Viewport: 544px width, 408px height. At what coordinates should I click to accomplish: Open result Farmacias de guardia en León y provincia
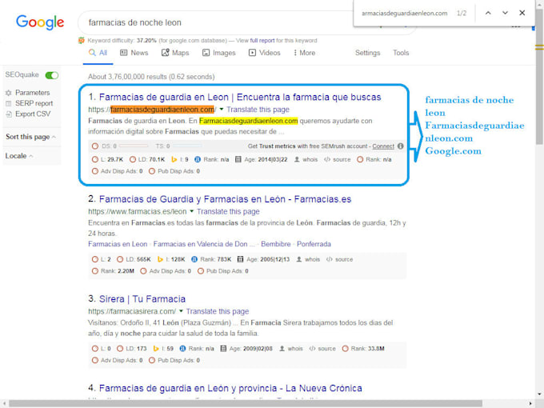[230, 388]
